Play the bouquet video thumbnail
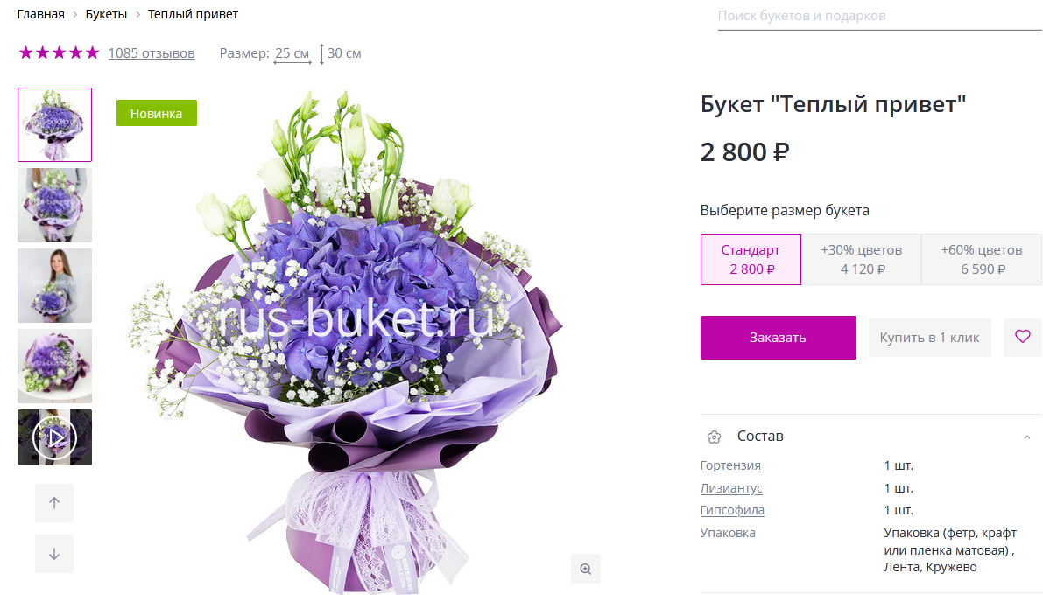 pos(54,437)
